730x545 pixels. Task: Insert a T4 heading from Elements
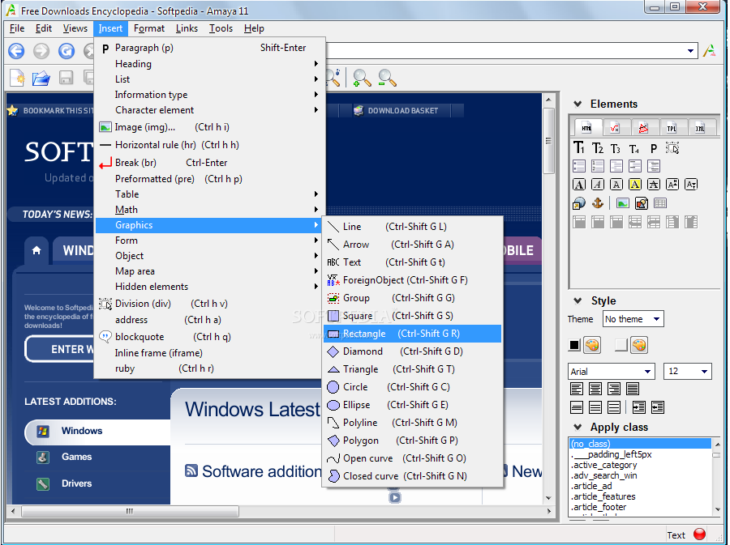[634, 148]
